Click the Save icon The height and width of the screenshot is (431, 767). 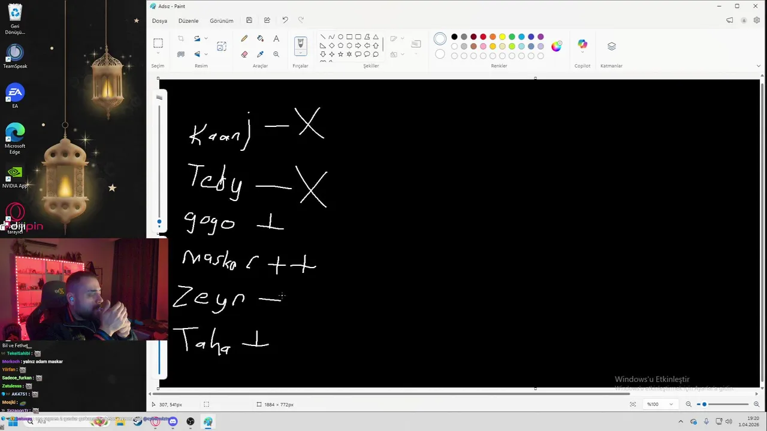(x=249, y=20)
